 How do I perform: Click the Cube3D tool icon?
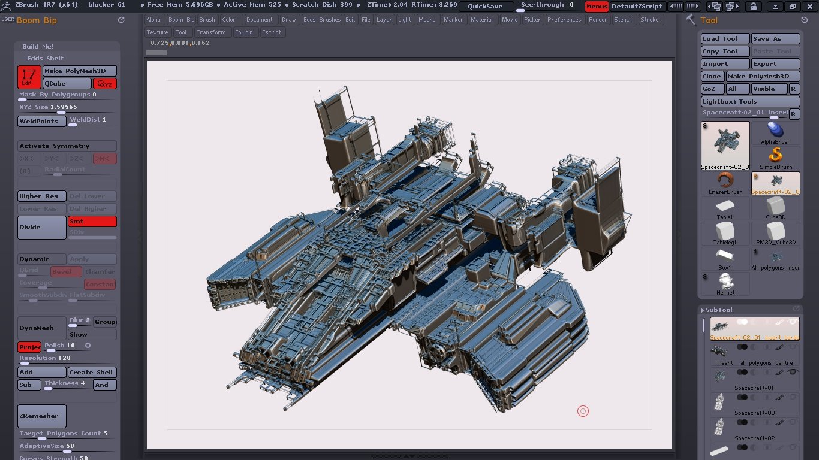[x=775, y=207]
